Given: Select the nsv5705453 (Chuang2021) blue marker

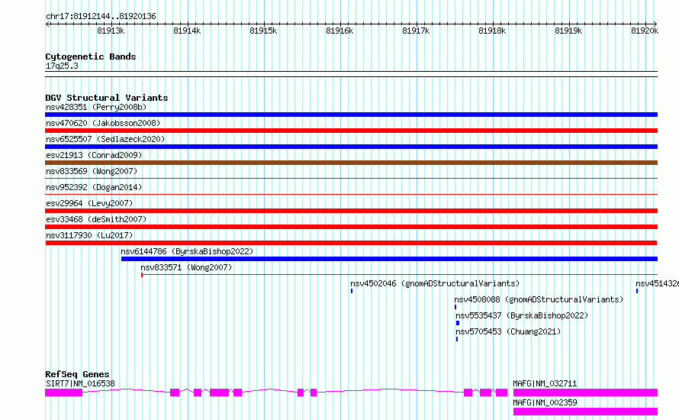Looking at the screenshot, I should click(457, 339).
